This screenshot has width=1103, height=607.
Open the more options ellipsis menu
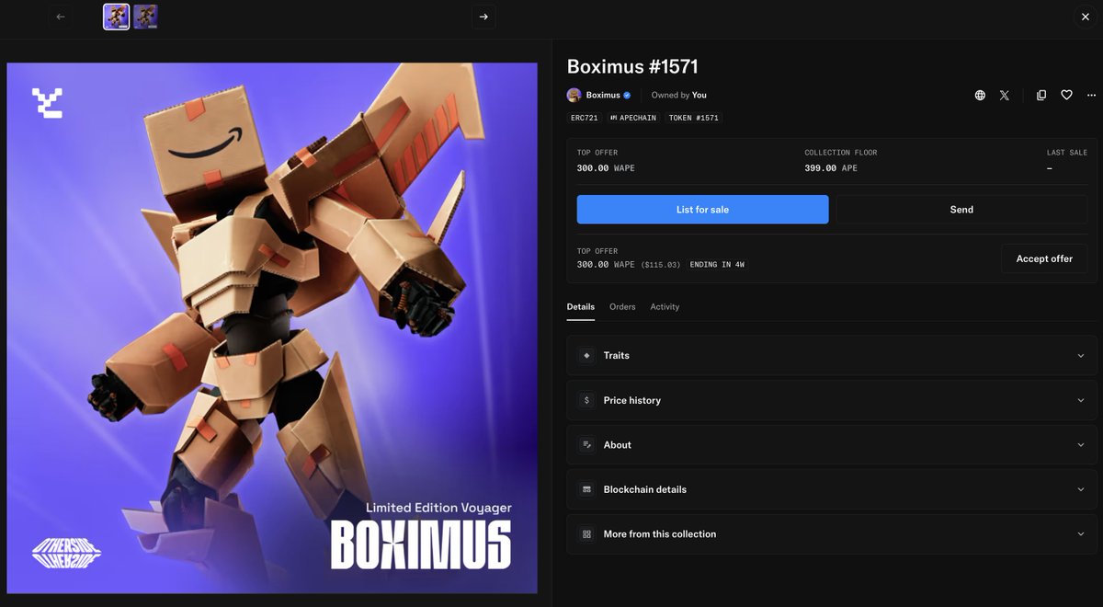point(1090,95)
